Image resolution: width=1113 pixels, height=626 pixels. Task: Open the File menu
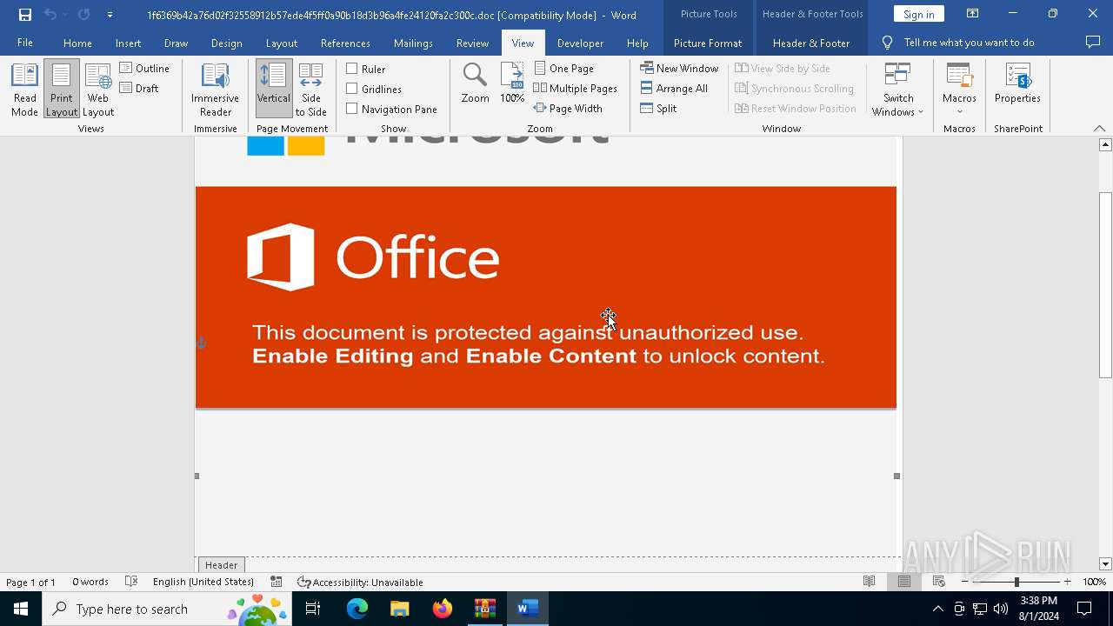click(x=25, y=43)
